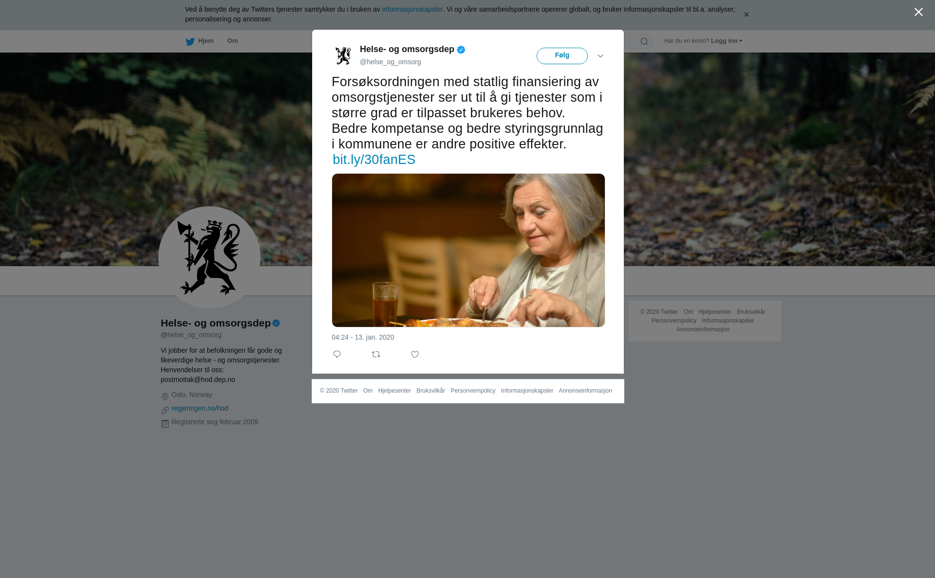935x578 pixels.
Task: Visit regjeringen.no/hod profile link
Action: pyautogui.click(x=200, y=408)
